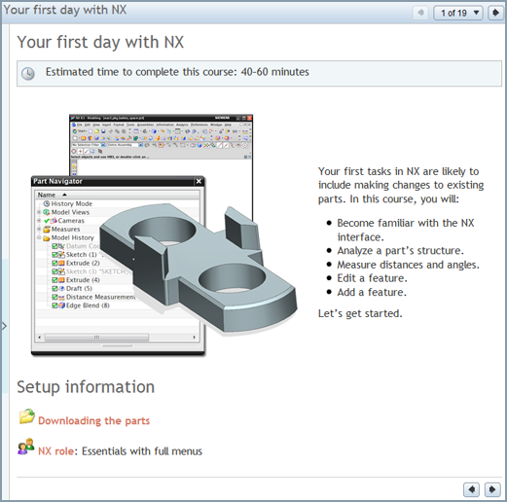Click the bottom next page arrow button
507x502 pixels.
tap(492, 489)
